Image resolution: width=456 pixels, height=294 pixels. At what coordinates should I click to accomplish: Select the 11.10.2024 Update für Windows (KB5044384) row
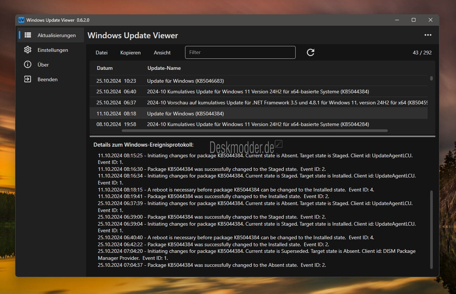click(x=259, y=114)
